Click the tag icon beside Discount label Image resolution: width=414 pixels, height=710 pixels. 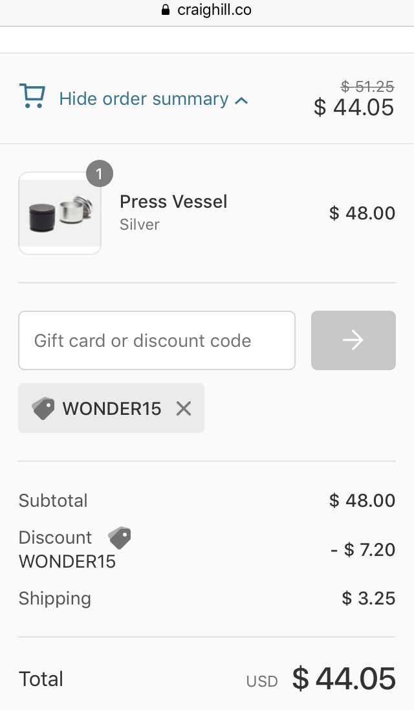click(120, 538)
